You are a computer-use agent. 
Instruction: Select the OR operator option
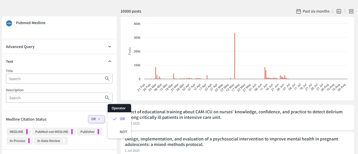pos(122,119)
